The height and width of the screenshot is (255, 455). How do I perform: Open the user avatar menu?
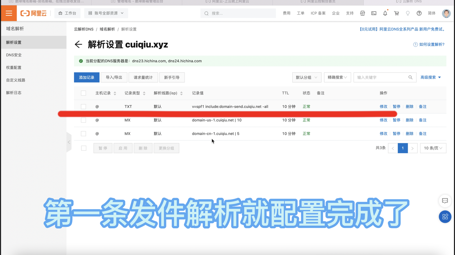click(x=446, y=13)
